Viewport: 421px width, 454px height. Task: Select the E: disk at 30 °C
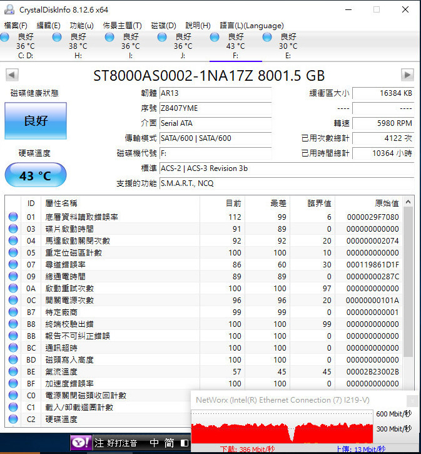click(x=288, y=46)
